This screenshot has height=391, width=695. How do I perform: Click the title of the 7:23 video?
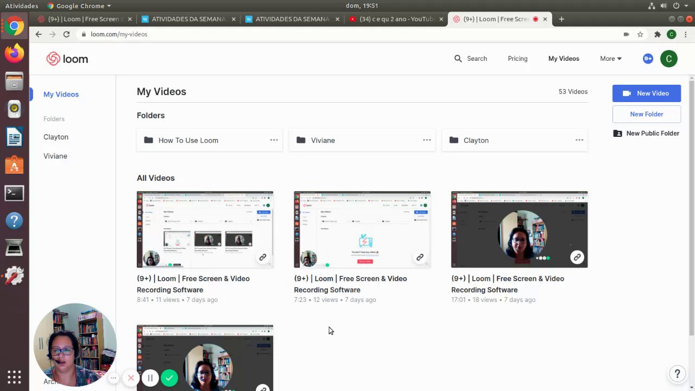click(350, 284)
